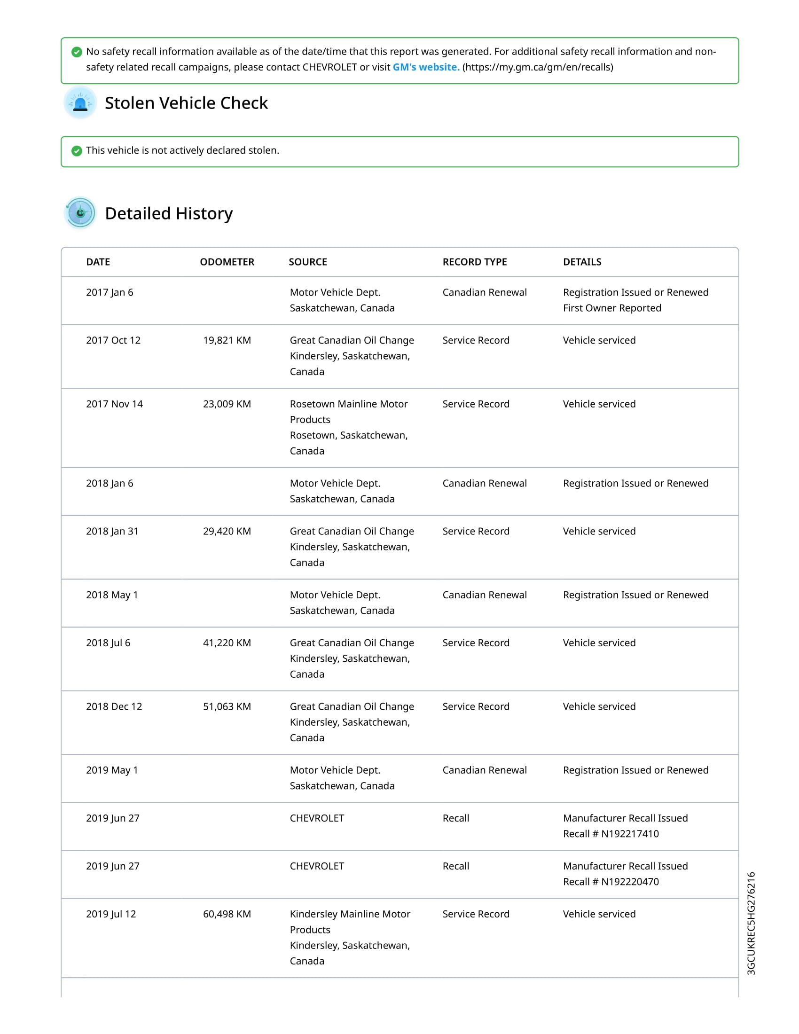Click the green checkmark beside stolen status
Screen dimensions: 799x1034
point(77,151)
